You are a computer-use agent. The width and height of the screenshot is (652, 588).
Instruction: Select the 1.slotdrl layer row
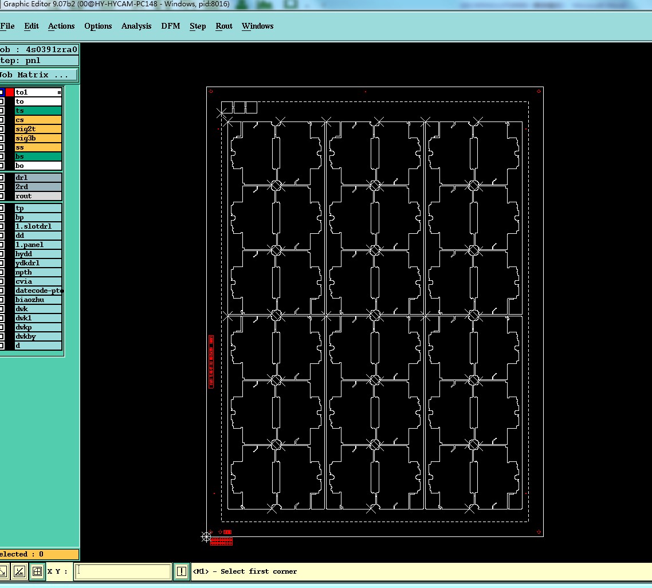click(38, 226)
